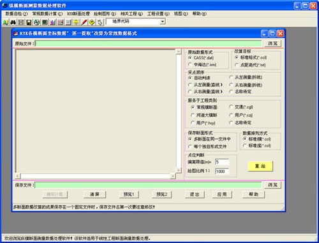Image resolution: width=319 pixels, height=243 pixels.
Task: Click the 退出 button
Action: click(195, 195)
